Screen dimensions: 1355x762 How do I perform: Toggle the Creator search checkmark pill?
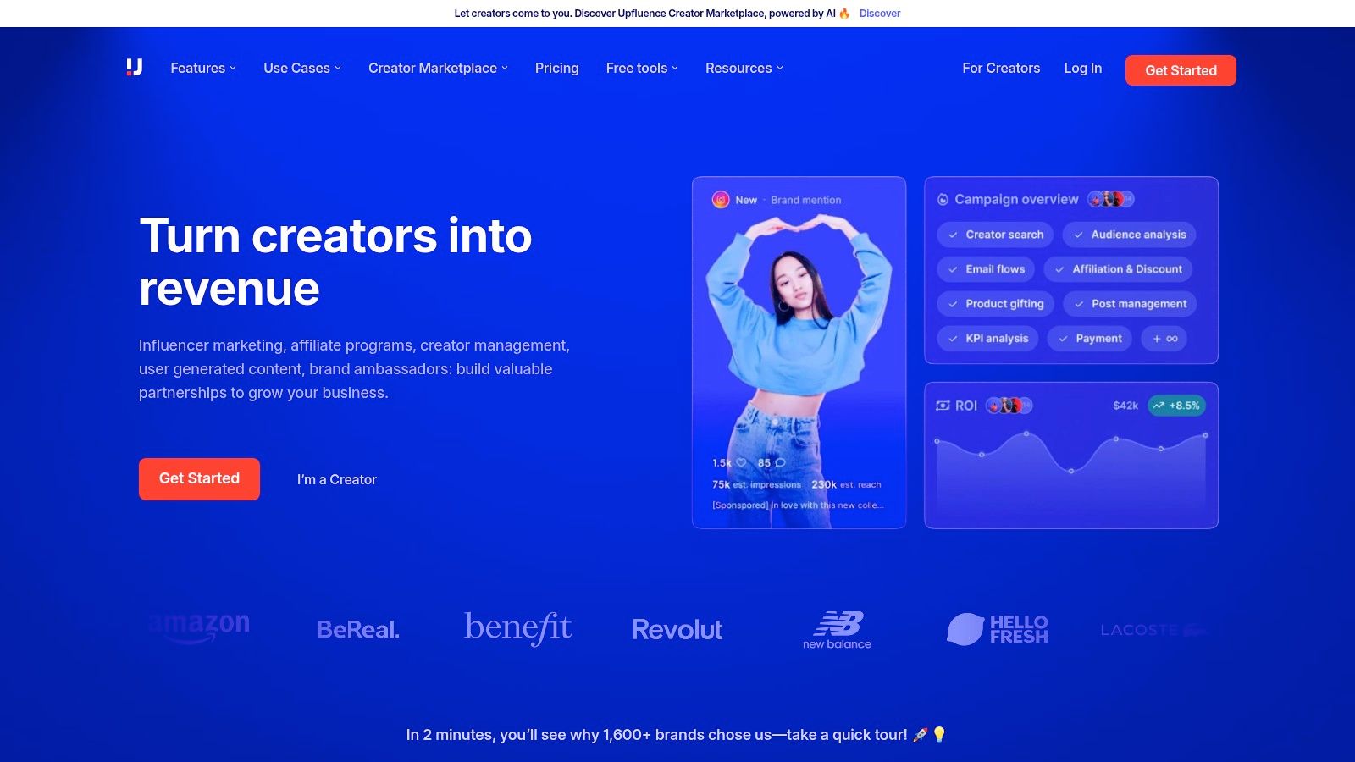(x=995, y=235)
